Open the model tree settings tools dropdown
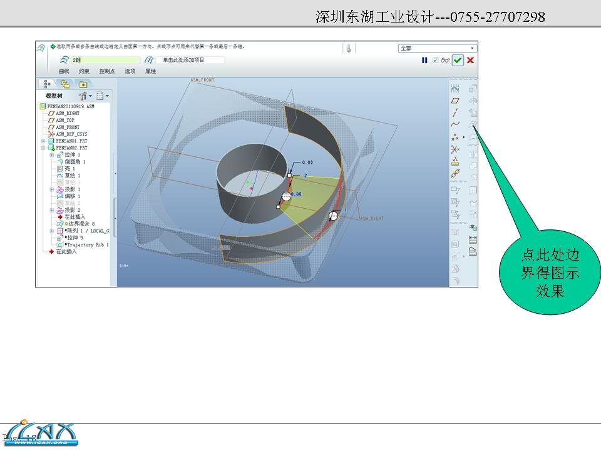Image resolution: width=601 pixels, height=450 pixels. [85, 96]
